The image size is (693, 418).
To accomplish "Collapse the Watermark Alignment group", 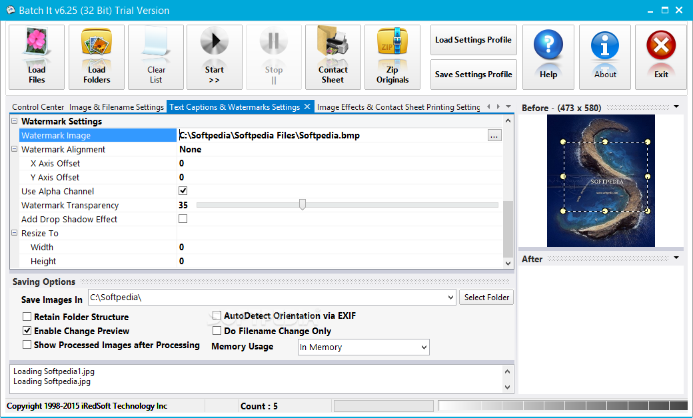I will [14, 149].
